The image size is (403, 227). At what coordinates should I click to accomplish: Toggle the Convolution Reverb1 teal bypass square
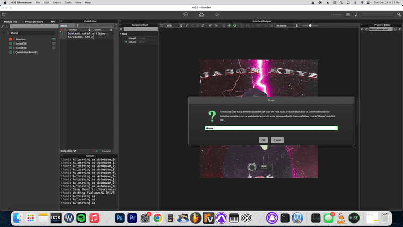point(10,52)
